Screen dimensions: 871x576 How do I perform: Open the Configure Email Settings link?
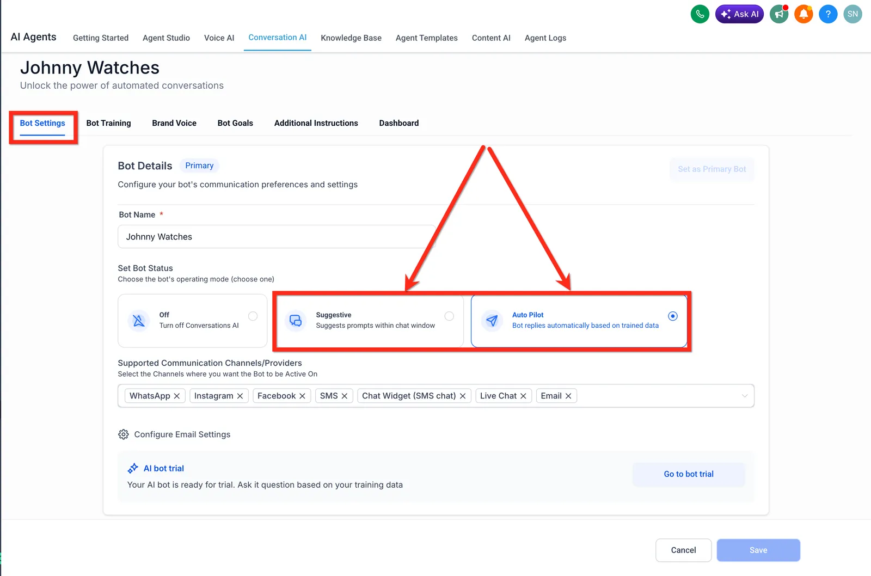point(182,434)
